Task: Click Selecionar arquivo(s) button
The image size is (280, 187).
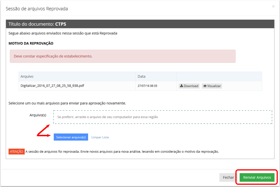Action: [71, 137]
